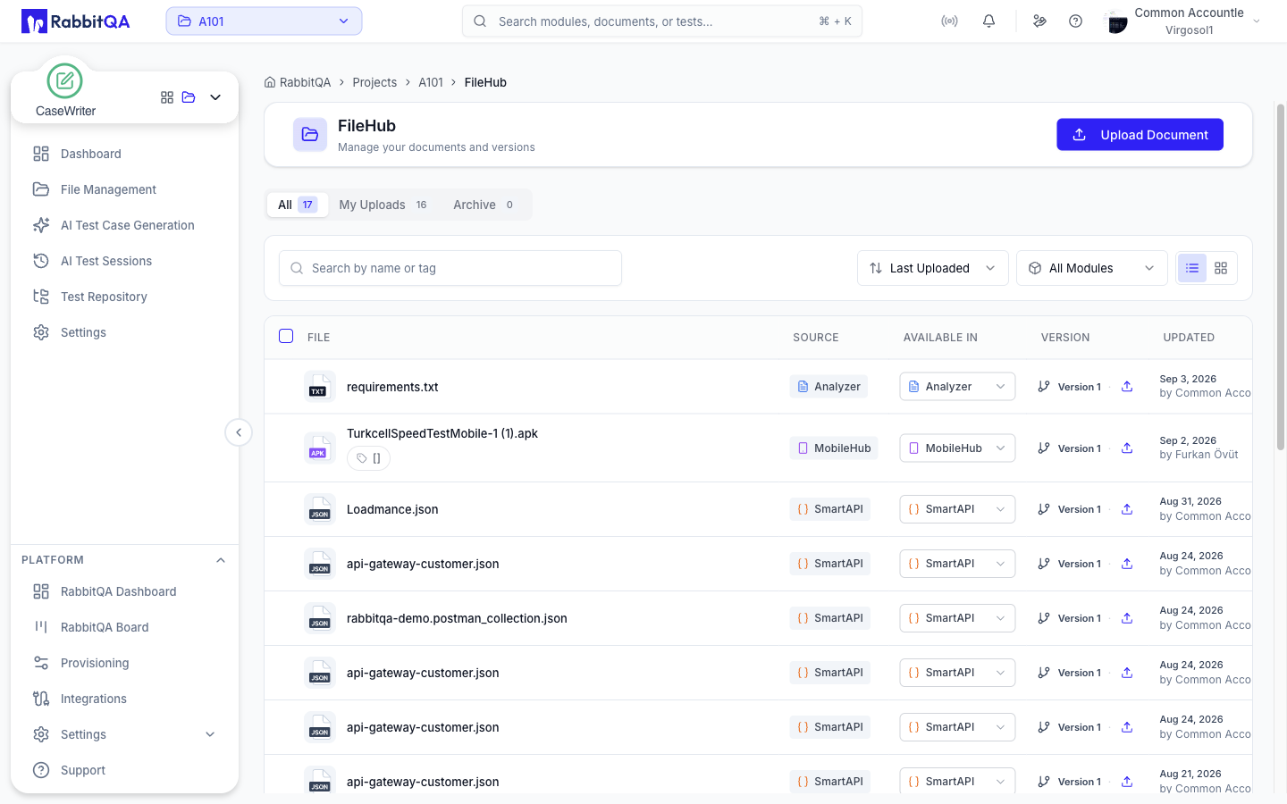Open the A101 project selector dropdown

264,21
